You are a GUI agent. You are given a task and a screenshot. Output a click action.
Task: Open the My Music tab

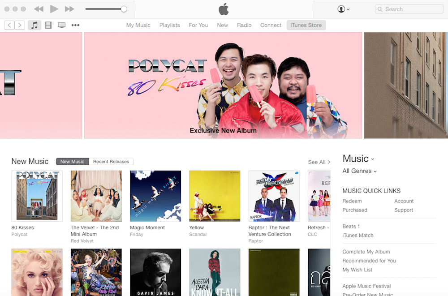click(138, 25)
